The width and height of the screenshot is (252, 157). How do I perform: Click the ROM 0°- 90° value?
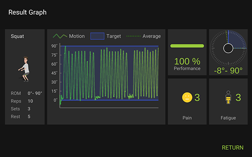[35, 93]
